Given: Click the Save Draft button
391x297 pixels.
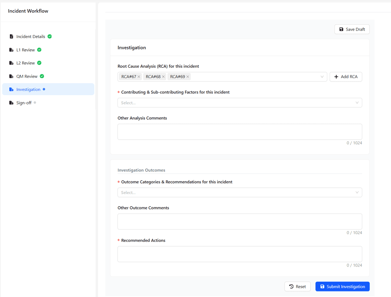Looking at the screenshot, I should click(352, 29).
